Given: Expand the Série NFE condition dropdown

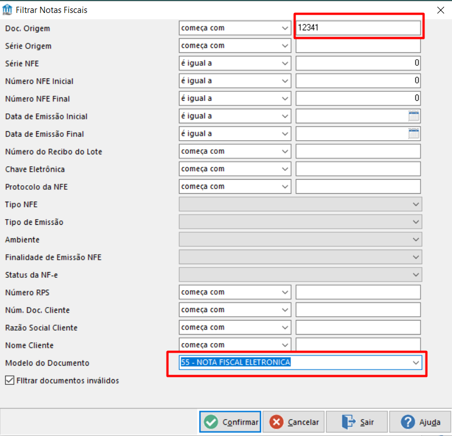Looking at the screenshot, I should point(235,63).
